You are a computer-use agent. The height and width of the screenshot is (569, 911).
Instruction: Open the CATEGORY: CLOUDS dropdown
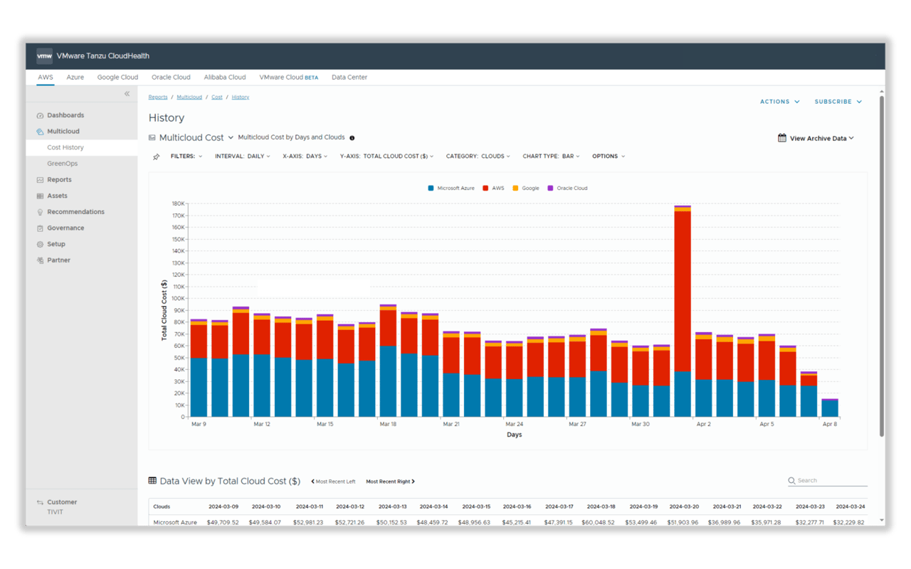pos(478,156)
